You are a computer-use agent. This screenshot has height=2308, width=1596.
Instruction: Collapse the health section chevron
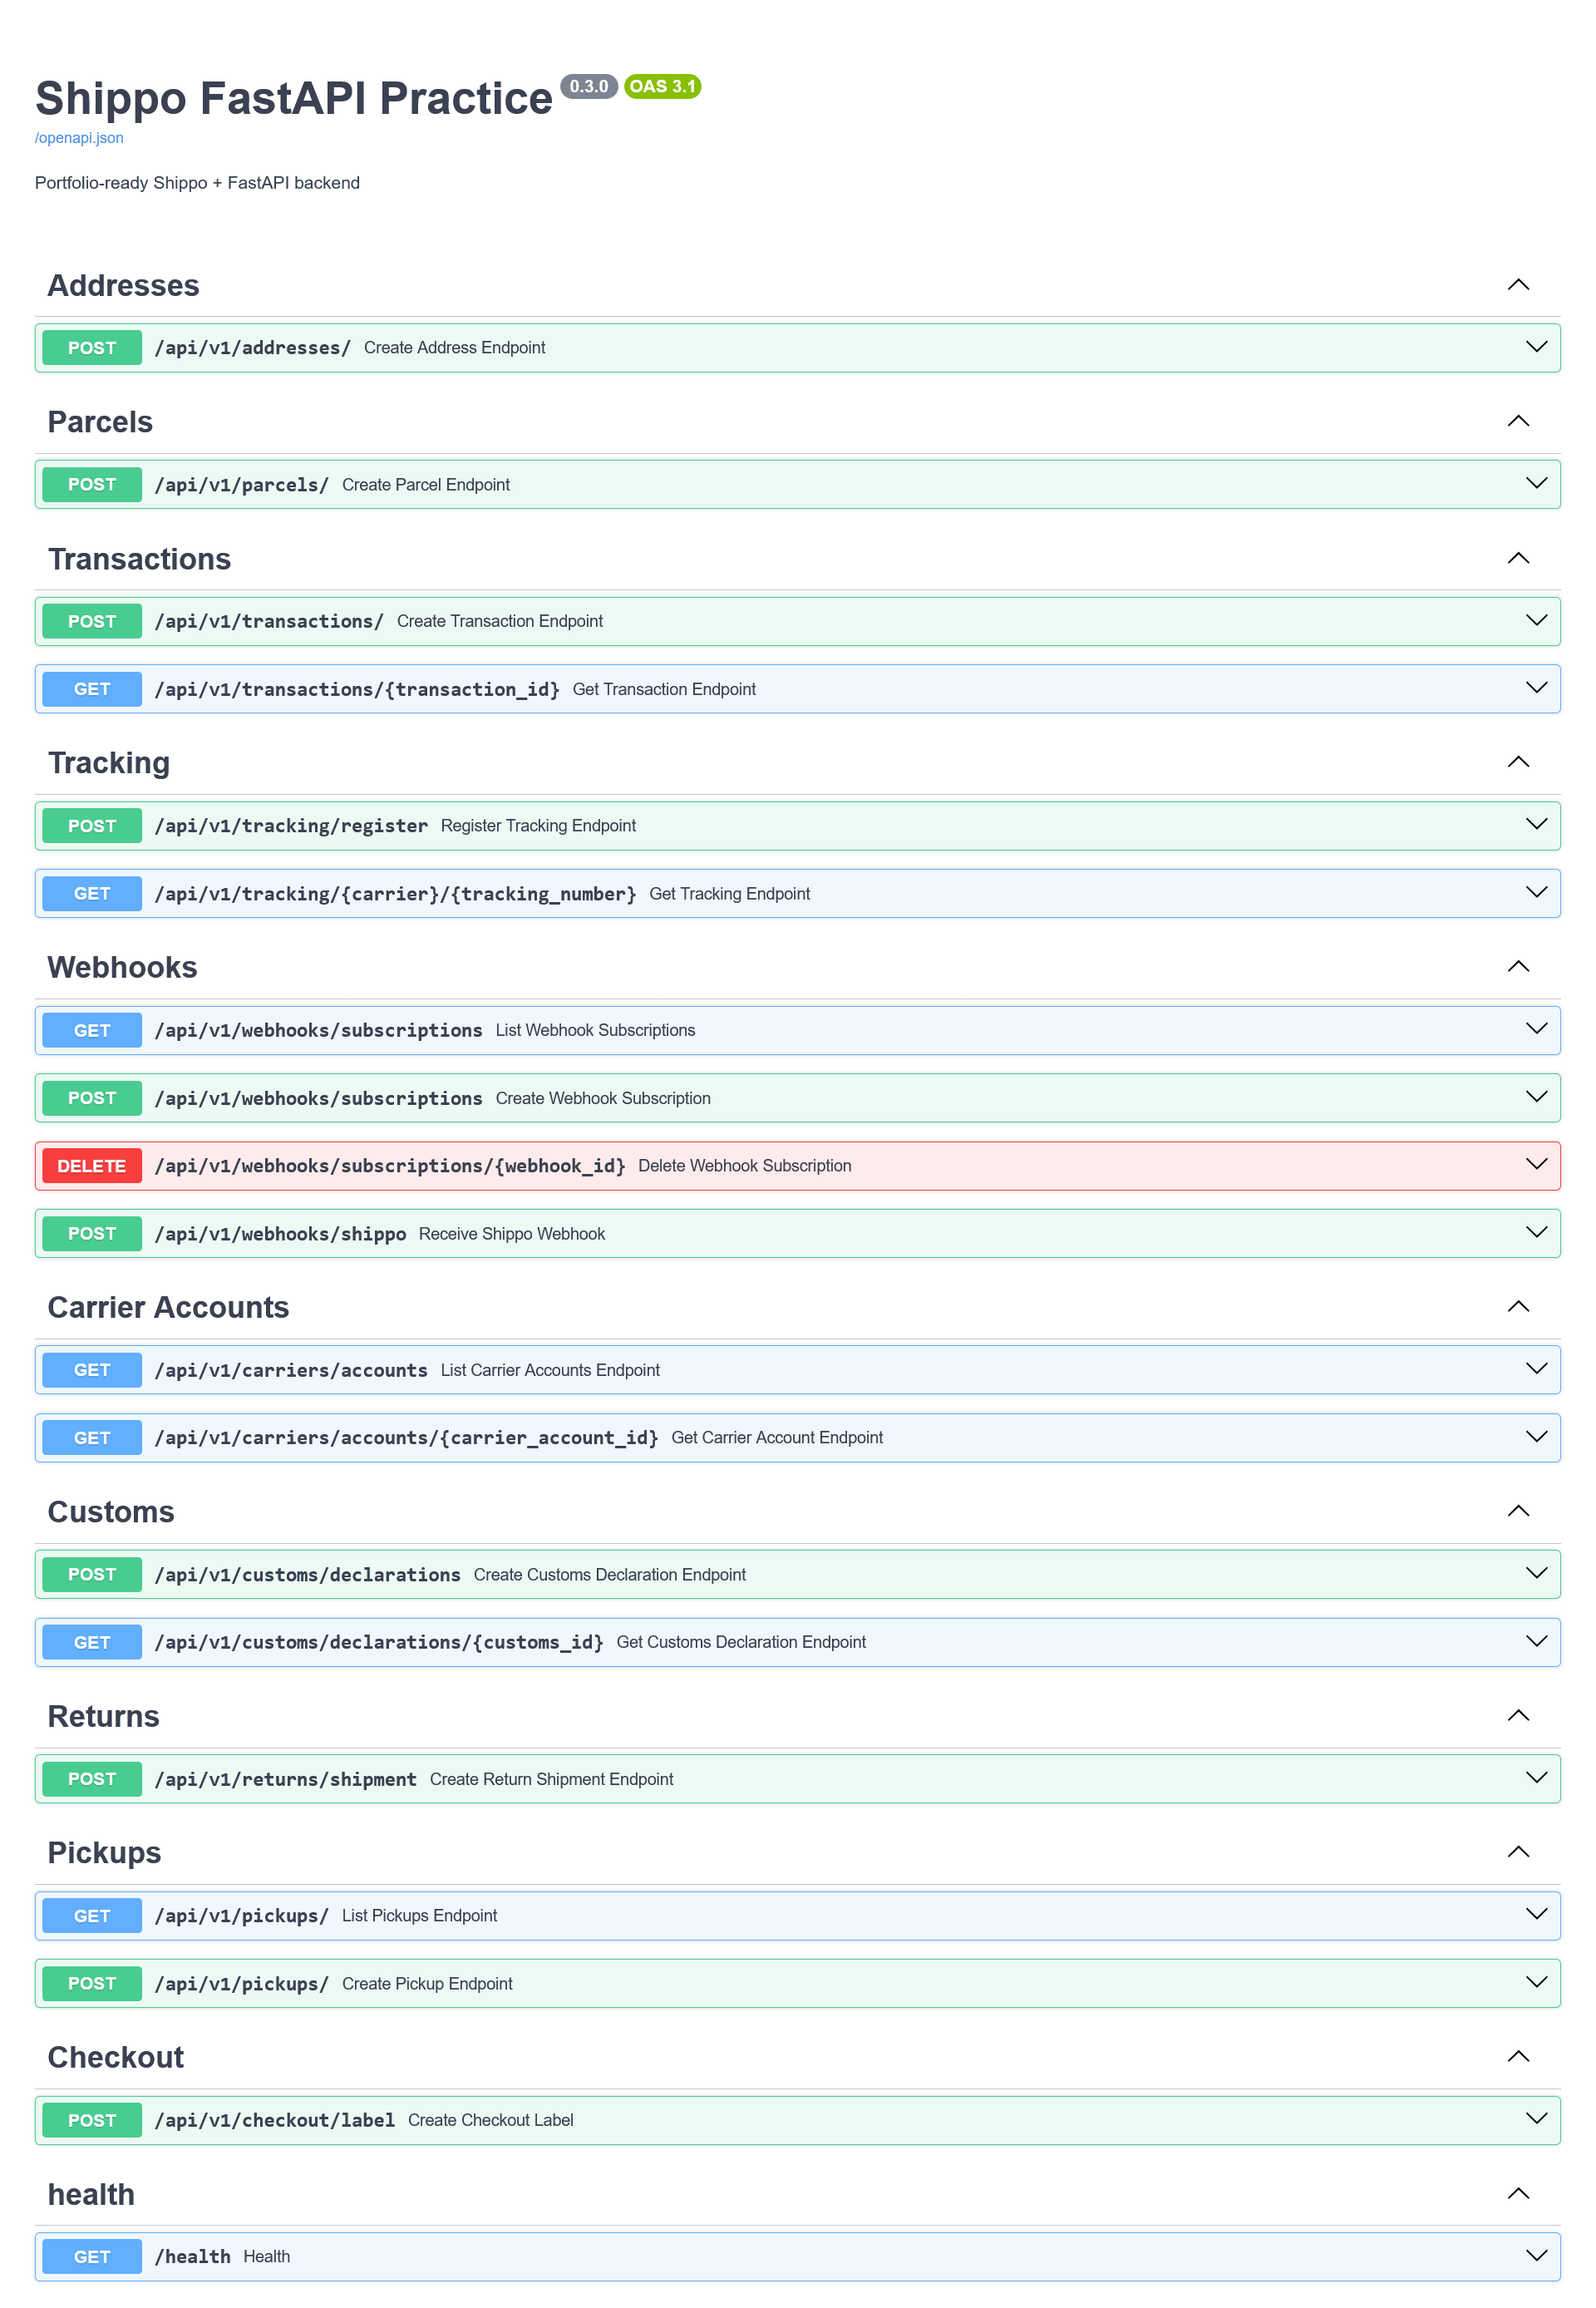(x=1518, y=2193)
